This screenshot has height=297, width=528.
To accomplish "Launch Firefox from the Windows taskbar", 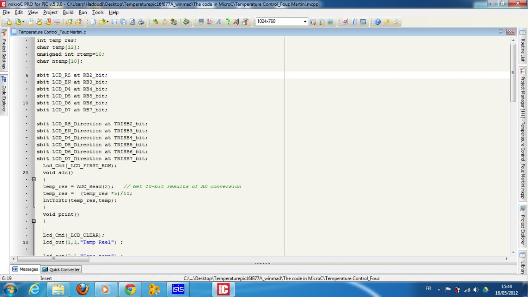I will pyautogui.click(x=82, y=289).
